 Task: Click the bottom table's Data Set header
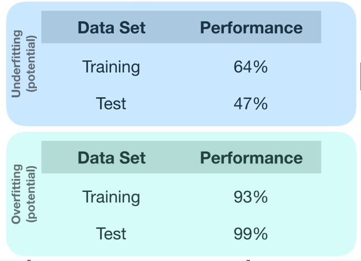tap(112, 158)
